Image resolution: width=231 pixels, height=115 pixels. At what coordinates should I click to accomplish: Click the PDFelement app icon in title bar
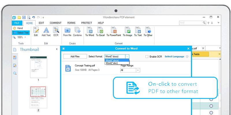[14, 18]
